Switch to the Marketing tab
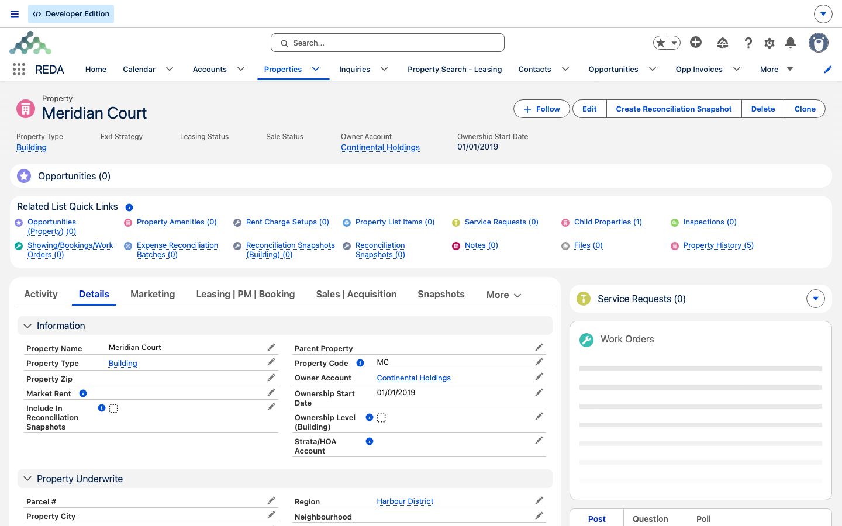The height and width of the screenshot is (526, 842). tap(153, 294)
